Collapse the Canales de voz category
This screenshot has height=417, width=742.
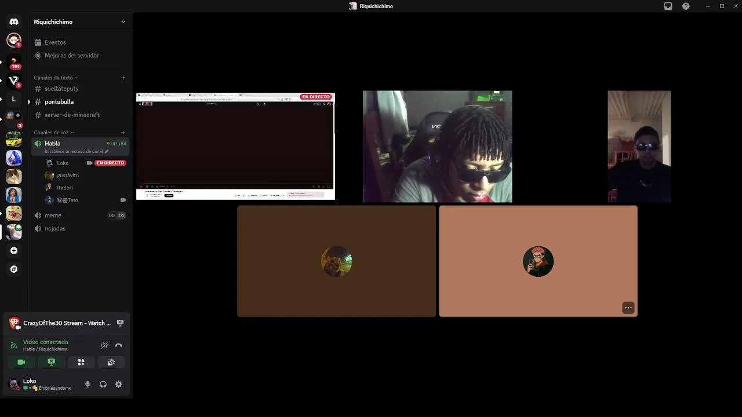tap(53, 133)
